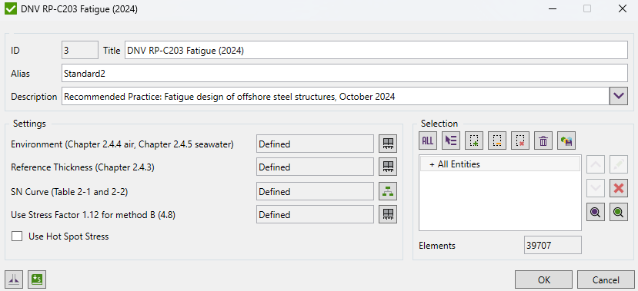Click 'Reference Thickness (Chapter 2.4.3)' label
Image resolution: width=638 pixels, height=291 pixels.
(x=82, y=167)
